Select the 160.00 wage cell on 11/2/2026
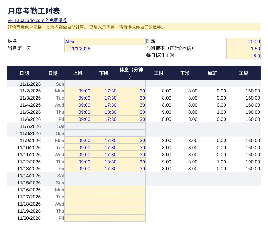Image resolution: width=268 pixels, height=229 pixels. pyautogui.click(x=243, y=91)
